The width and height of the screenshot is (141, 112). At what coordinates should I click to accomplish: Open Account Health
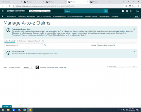pyautogui.click(x=104, y=16)
